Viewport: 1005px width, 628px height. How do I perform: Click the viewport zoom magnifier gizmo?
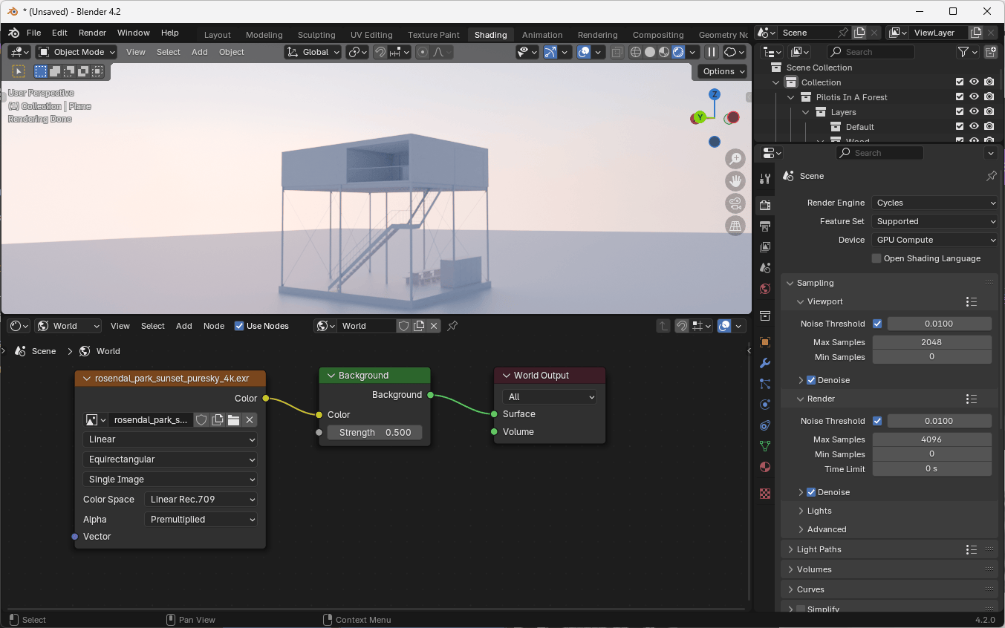tap(735, 159)
